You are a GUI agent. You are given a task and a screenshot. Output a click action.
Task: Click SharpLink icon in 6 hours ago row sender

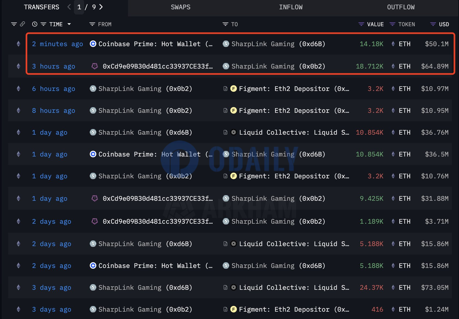point(93,88)
